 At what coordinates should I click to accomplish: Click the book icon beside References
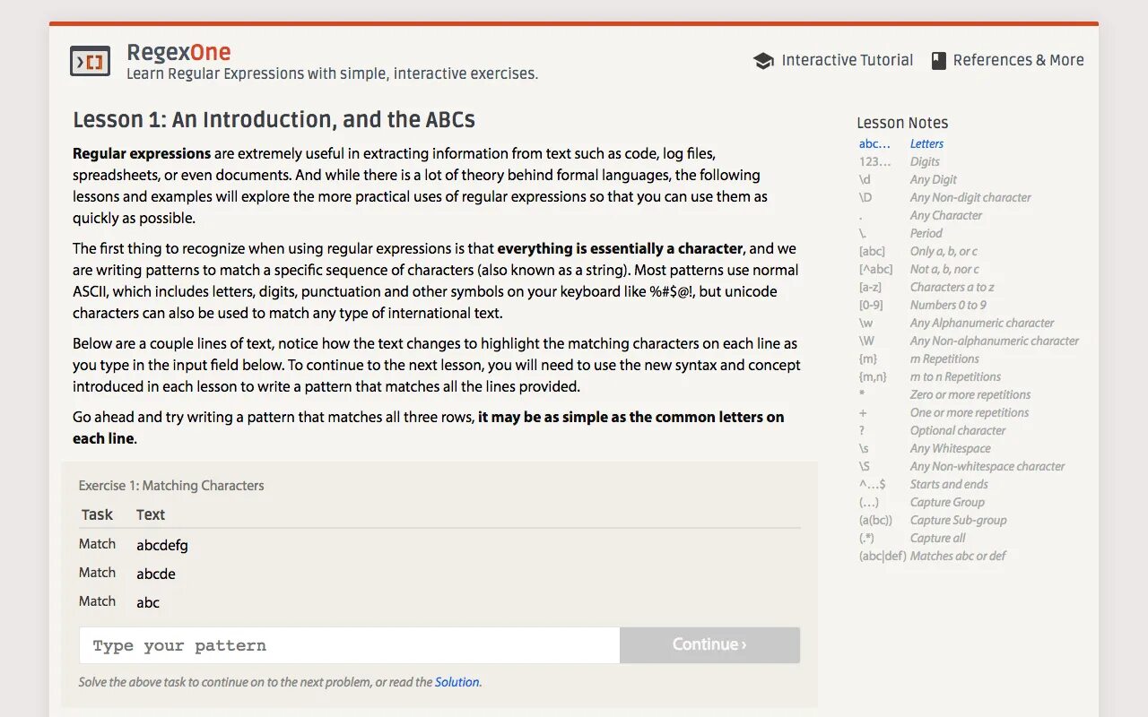(x=939, y=61)
